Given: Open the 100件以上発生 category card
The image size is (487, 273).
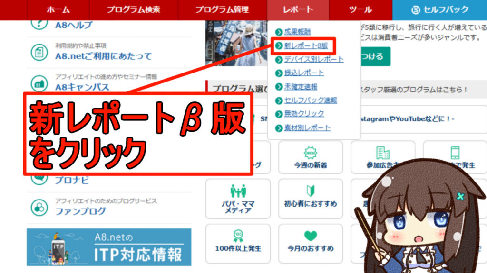Looking at the screenshot, I should [238, 244].
